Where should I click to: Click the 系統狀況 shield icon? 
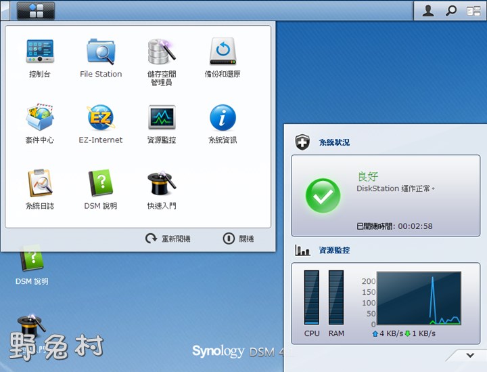302,142
